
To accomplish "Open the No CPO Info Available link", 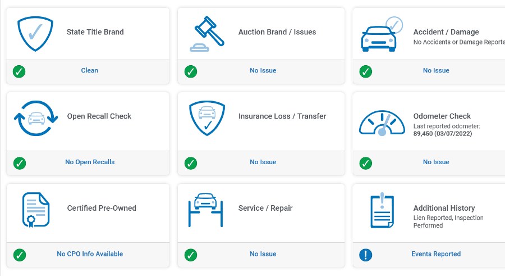I will coord(90,254).
